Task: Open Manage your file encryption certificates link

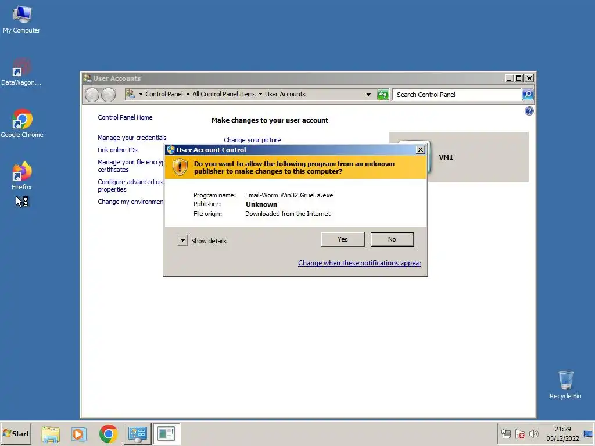Action: pos(131,166)
